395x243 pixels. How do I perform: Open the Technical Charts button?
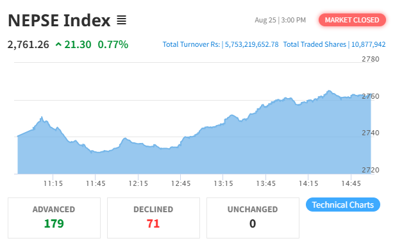(343, 205)
